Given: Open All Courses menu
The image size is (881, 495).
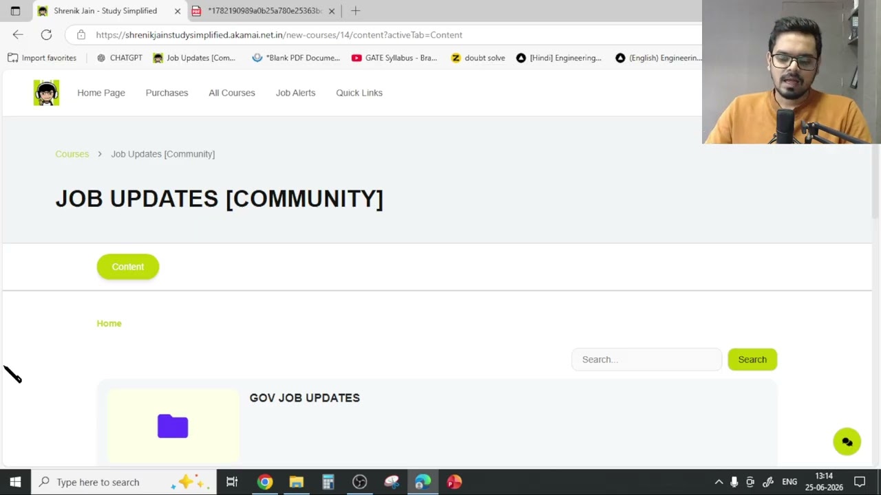Looking at the screenshot, I should coord(232,93).
